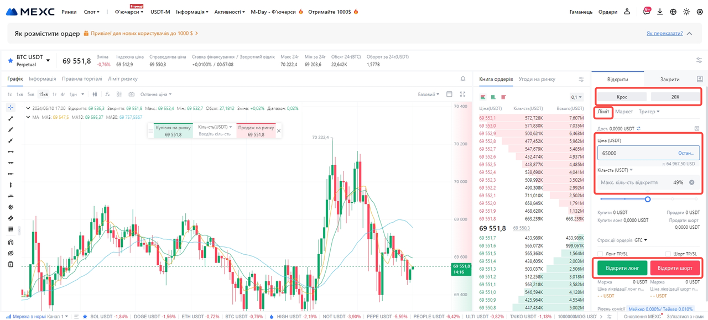
Task: Open the calculator icon in order panel
Action: [x=697, y=128]
